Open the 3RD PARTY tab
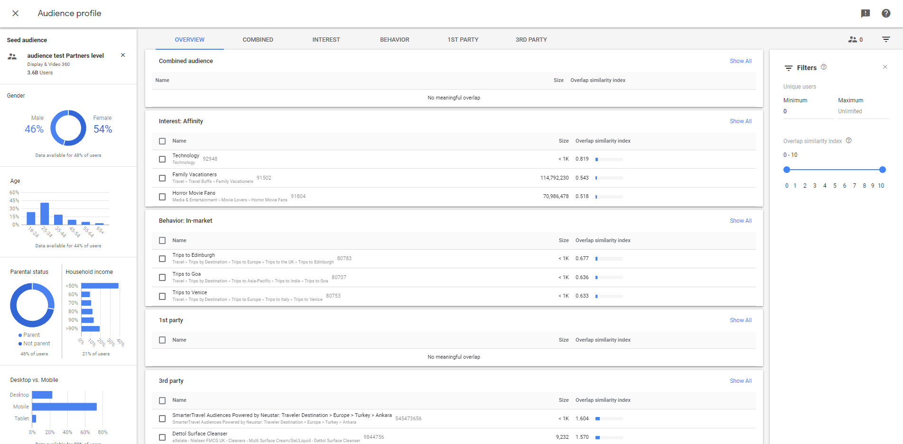The width and height of the screenshot is (903, 444). (x=531, y=40)
